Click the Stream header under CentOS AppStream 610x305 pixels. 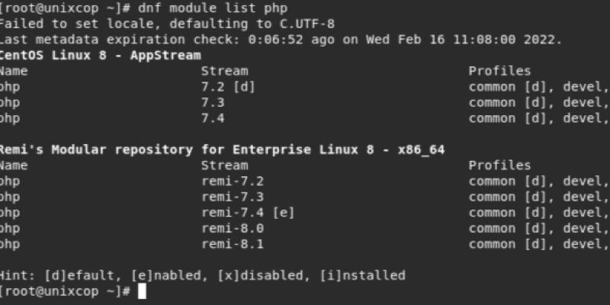(224, 71)
